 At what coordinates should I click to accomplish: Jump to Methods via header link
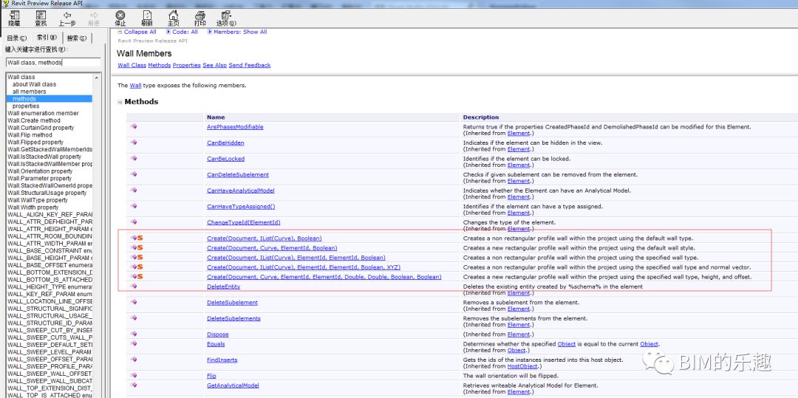tap(160, 65)
